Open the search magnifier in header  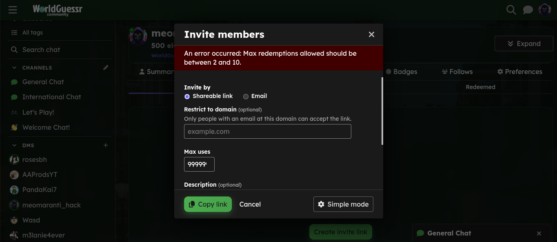tap(511, 9)
